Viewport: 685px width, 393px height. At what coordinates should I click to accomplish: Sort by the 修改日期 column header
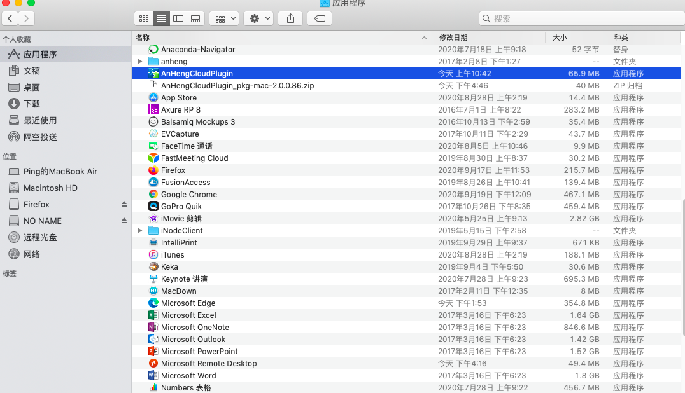(x=489, y=38)
